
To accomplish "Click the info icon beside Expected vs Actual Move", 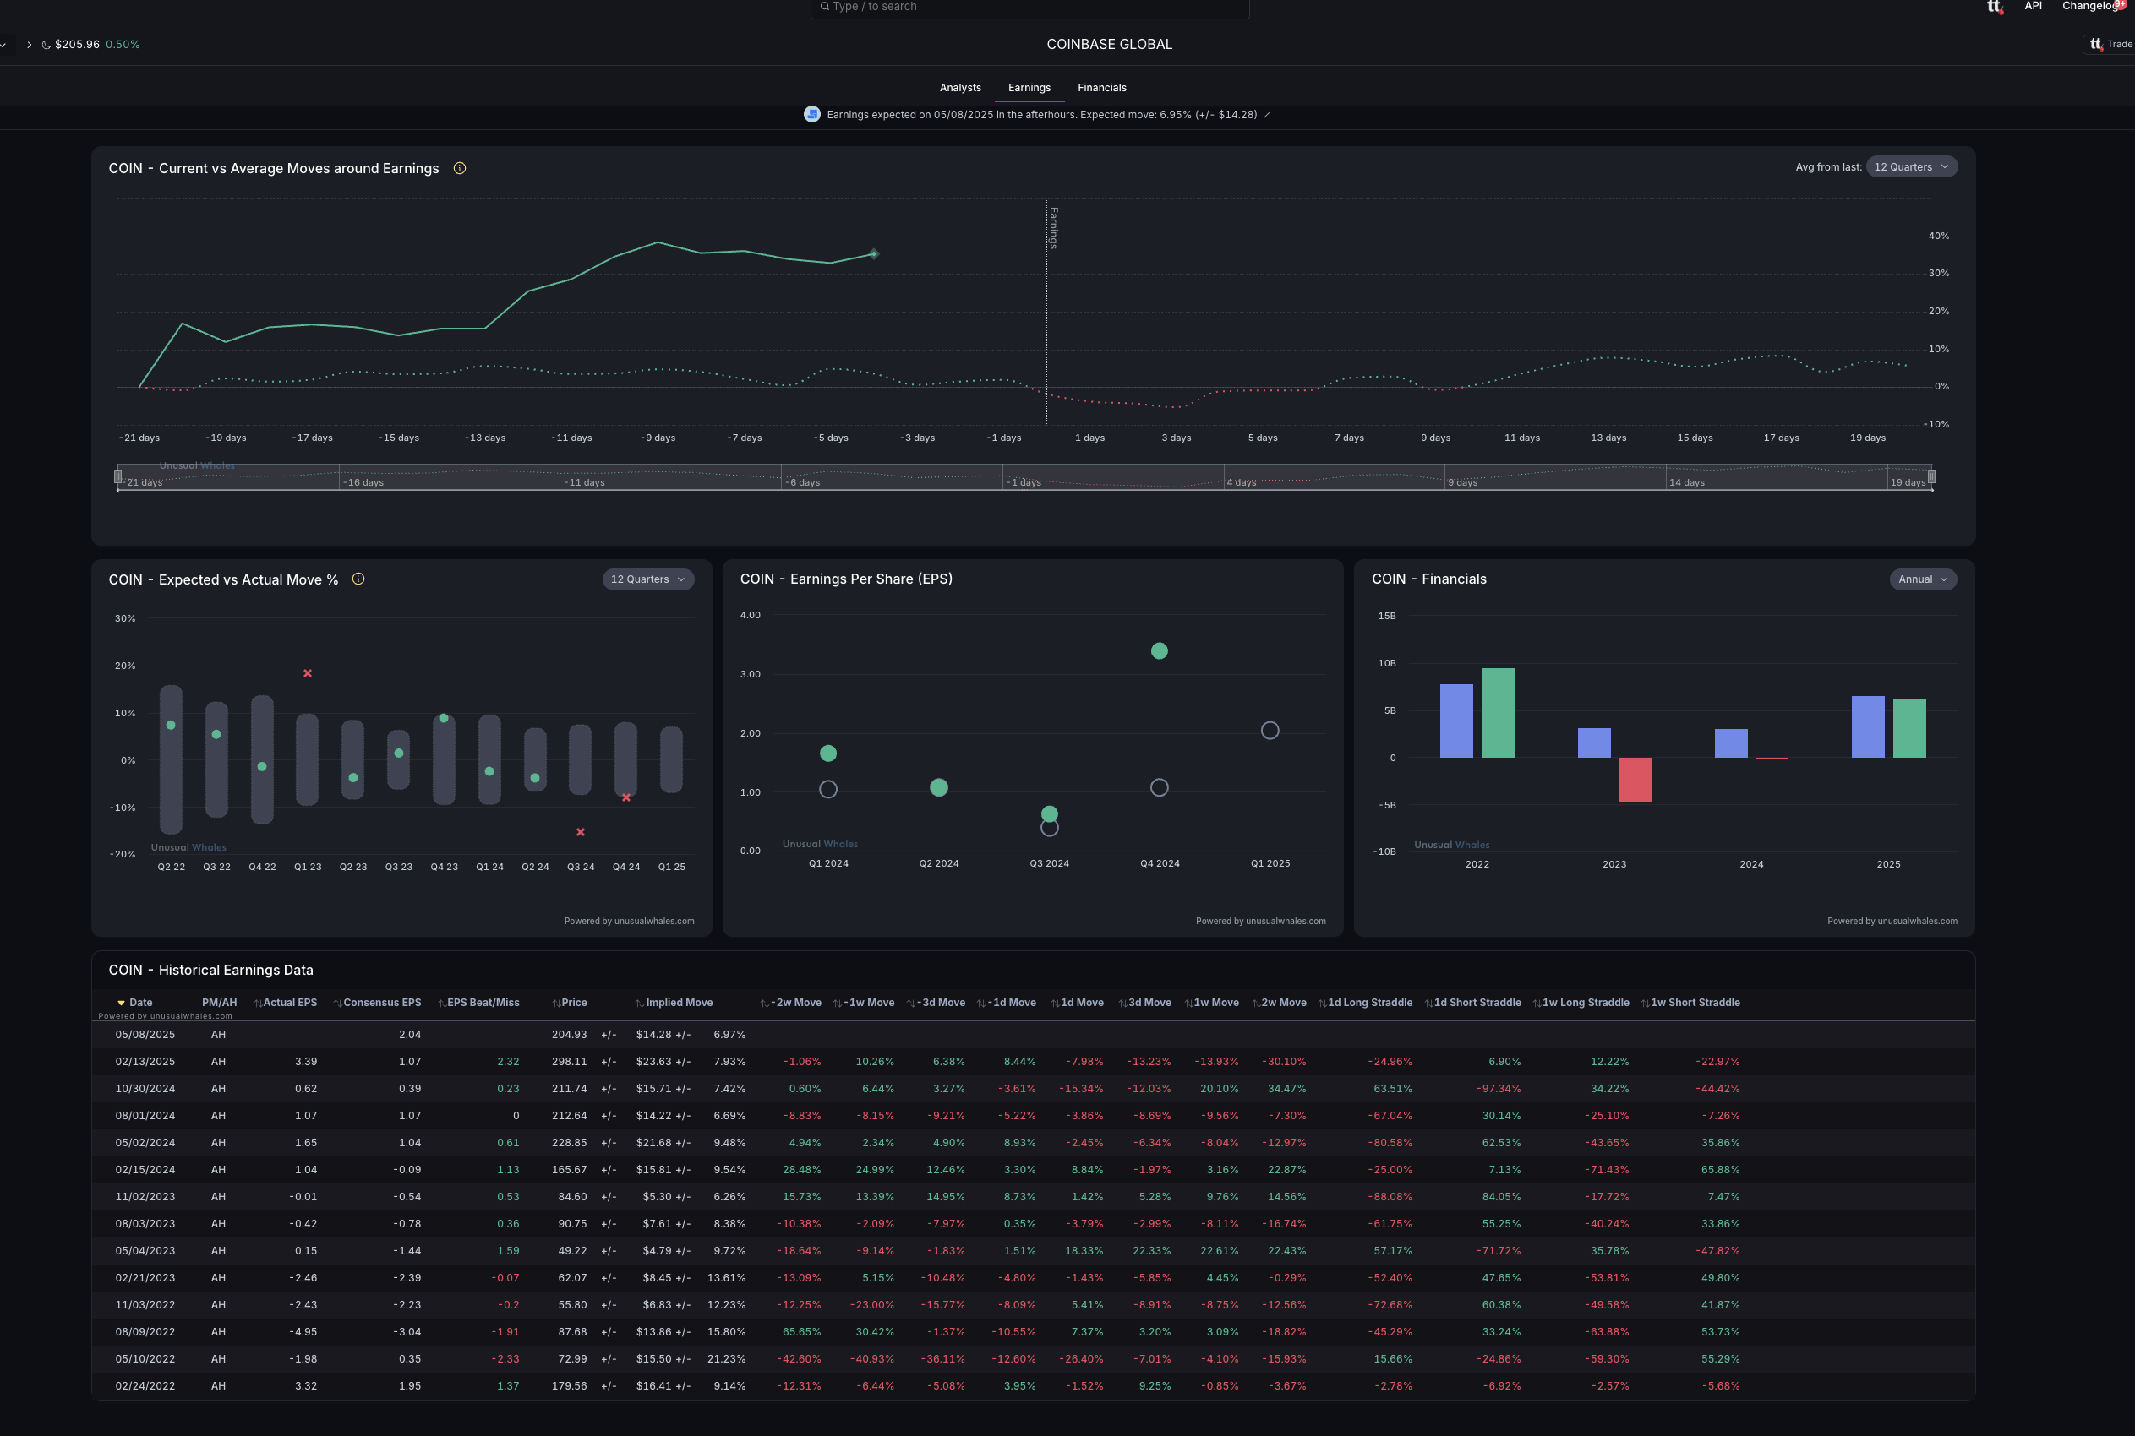I will pos(358,579).
